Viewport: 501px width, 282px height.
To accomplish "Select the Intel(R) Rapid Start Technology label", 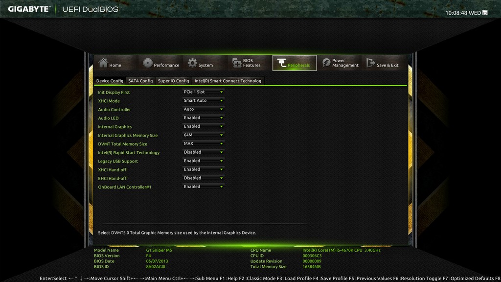I will (x=129, y=153).
